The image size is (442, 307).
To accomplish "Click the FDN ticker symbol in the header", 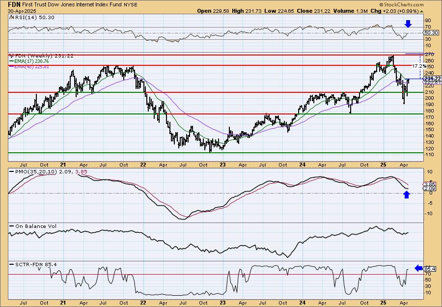I will [14, 4].
